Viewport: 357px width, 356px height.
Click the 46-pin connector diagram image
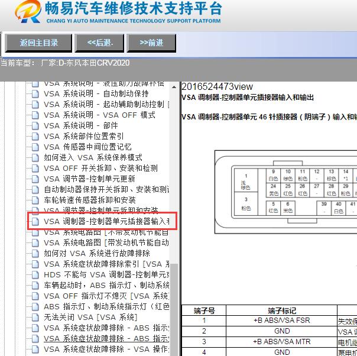[285, 192]
